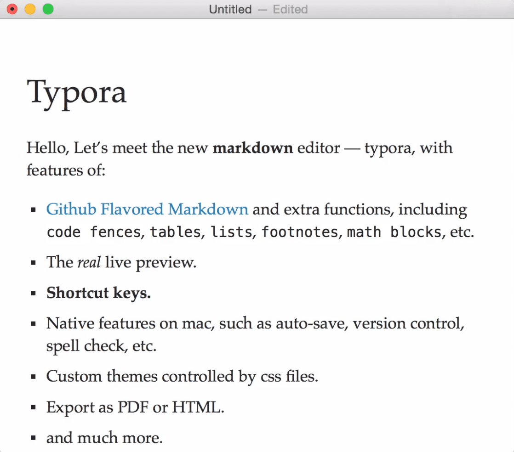Image resolution: width=514 pixels, height=452 pixels.
Task: Open the Github Flavored Markdown link
Action: click(147, 209)
